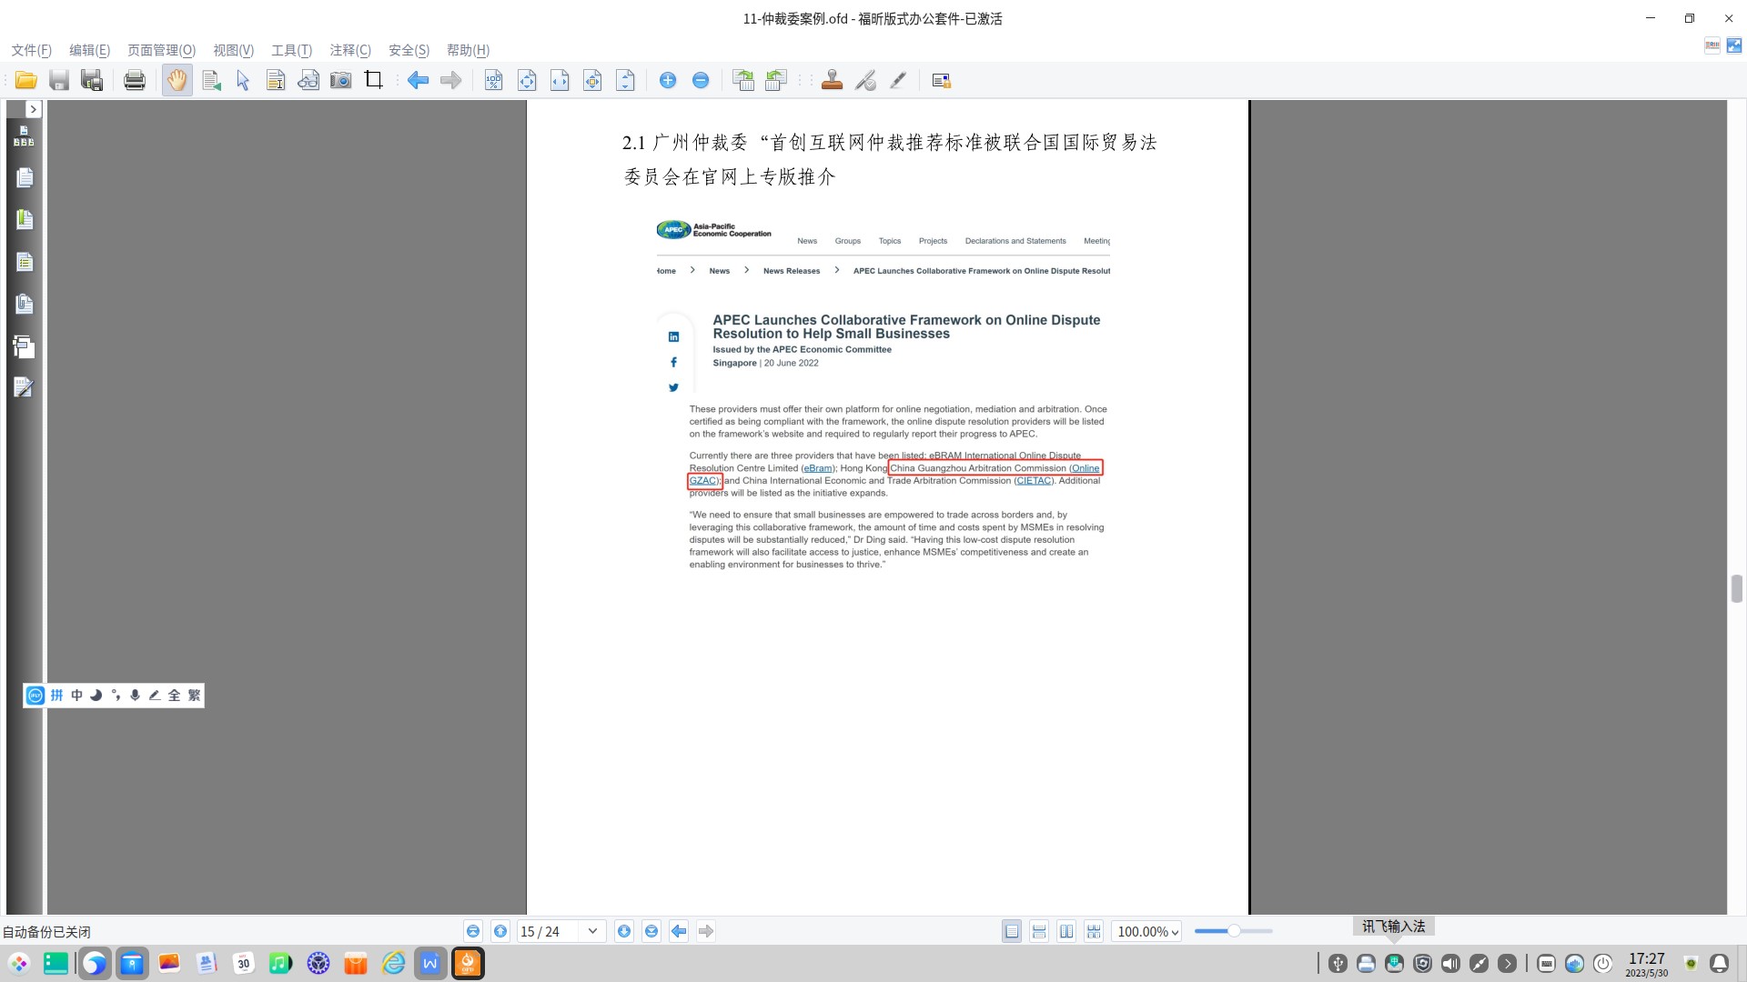The height and width of the screenshot is (982, 1747).
Task: Open the green-marked page panel in sidebar
Action: coord(25,220)
